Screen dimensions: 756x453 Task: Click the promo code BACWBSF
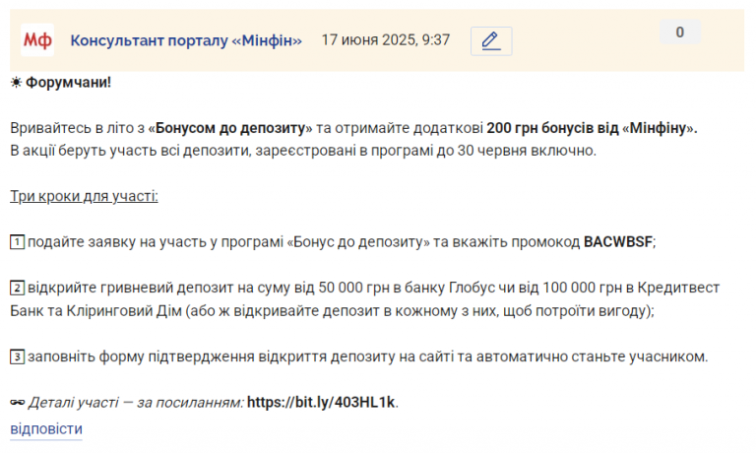[618, 241]
